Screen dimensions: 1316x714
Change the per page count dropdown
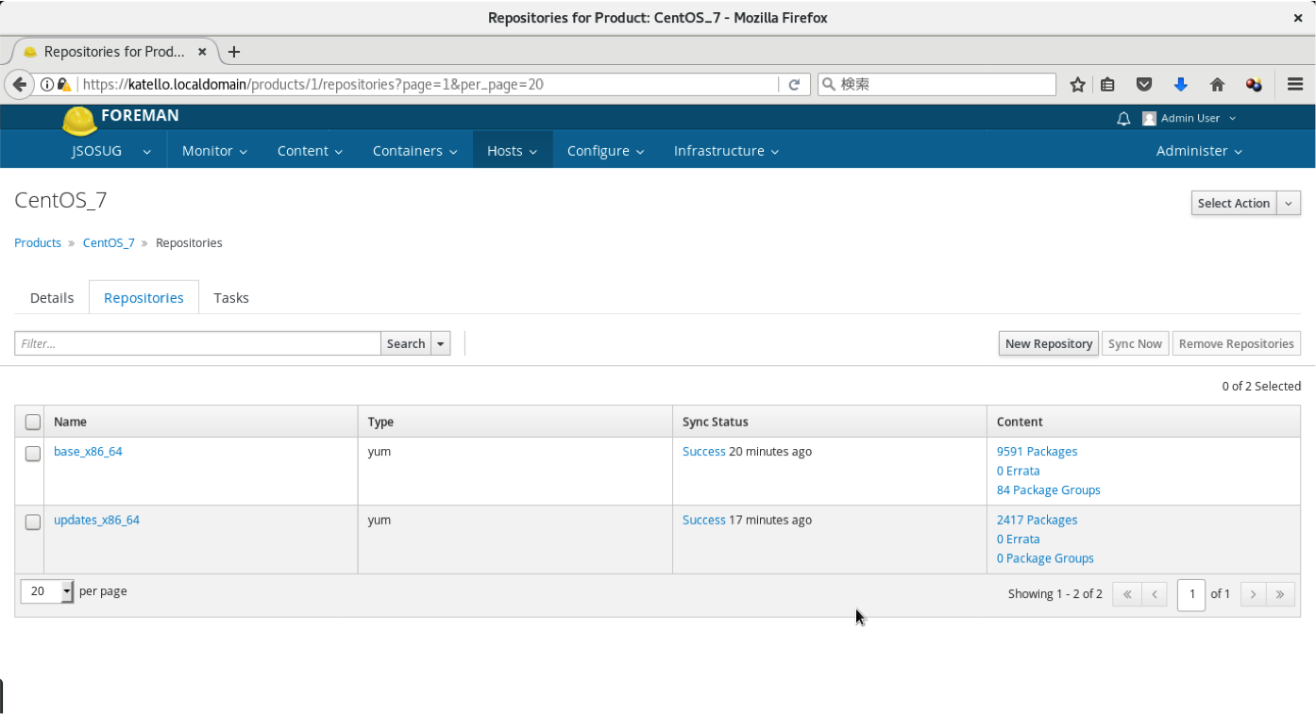pos(46,591)
